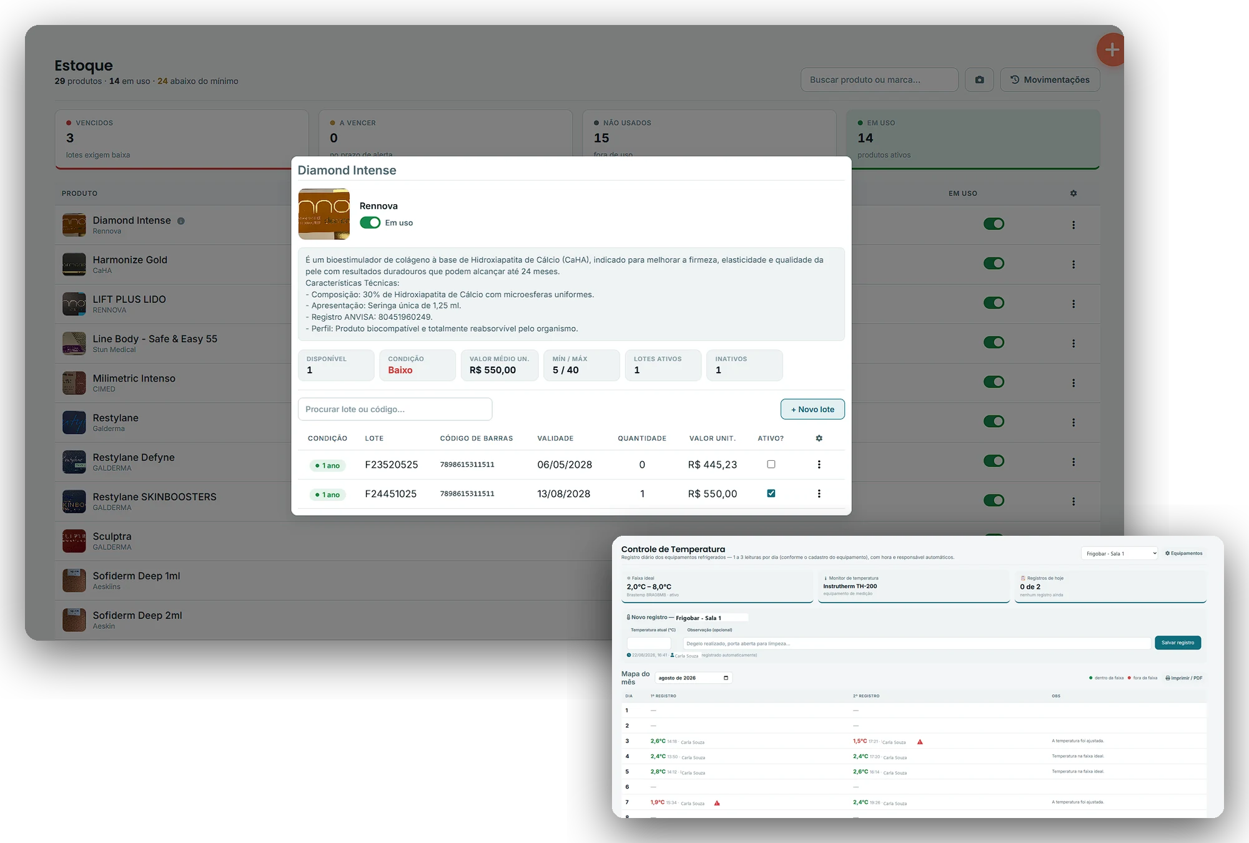The image size is (1249, 843).
Task: Click the Salvar registro button
Action: 1177,643
